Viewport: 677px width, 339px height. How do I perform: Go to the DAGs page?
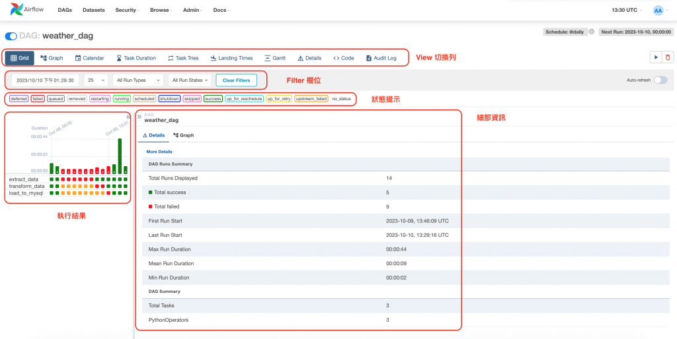click(65, 10)
